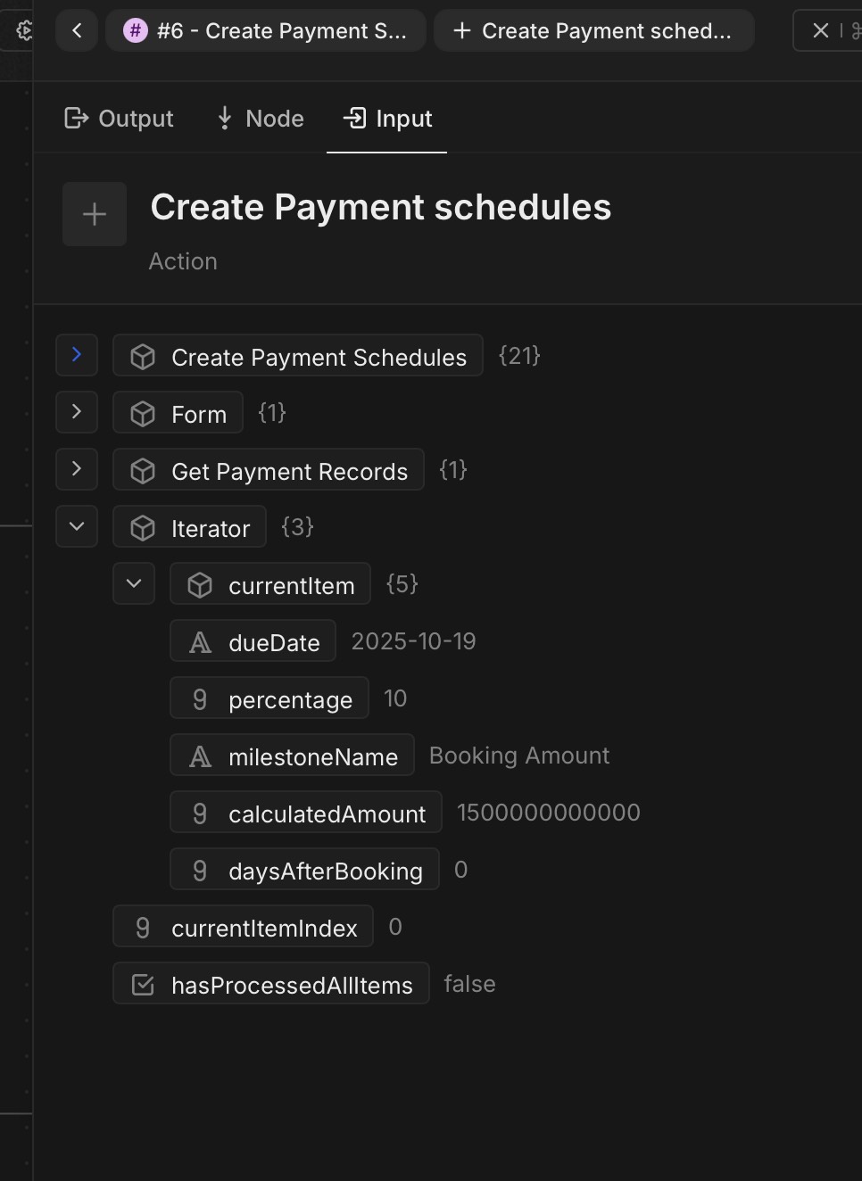862x1181 pixels.
Task: Click the cube icon beside Form
Action: tap(143, 414)
